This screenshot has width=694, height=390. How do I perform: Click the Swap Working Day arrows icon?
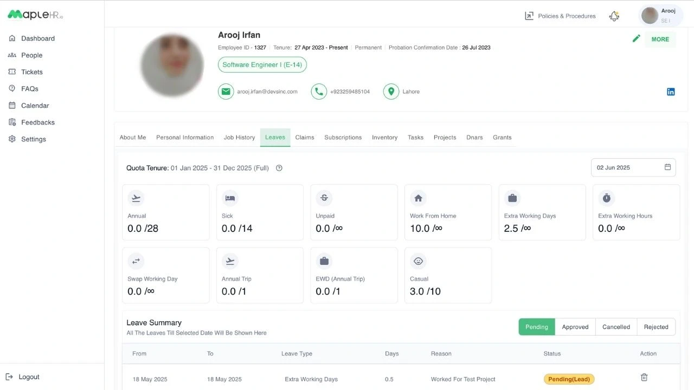pyautogui.click(x=136, y=261)
